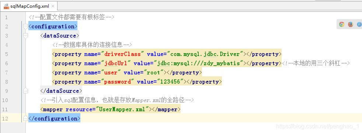Open file in Firefox browser icon
Image resolution: width=362 pixels, height=133 pixels.
point(351,24)
